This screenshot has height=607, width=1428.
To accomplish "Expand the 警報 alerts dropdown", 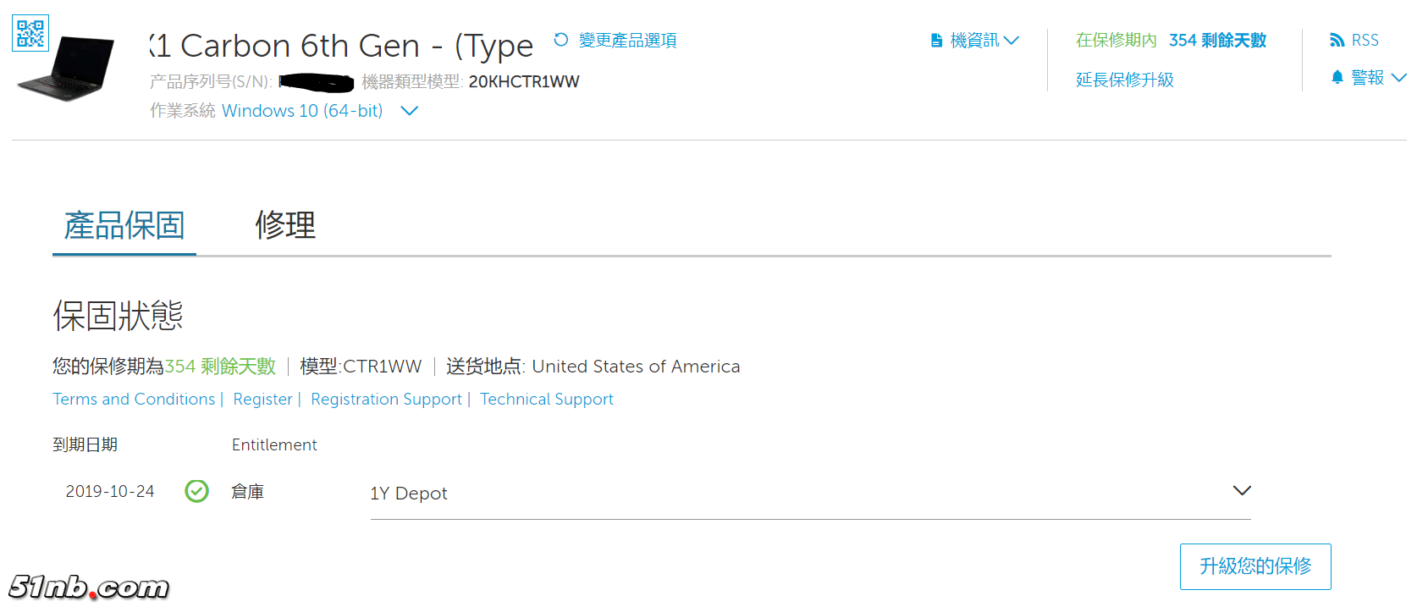I will click(1399, 78).
